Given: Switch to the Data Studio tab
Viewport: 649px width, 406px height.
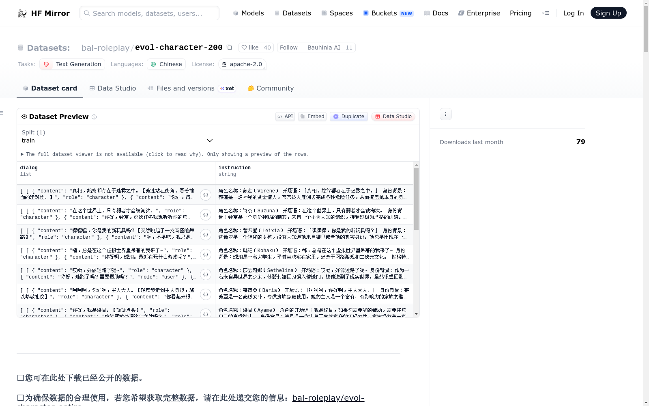Looking at the screenshot, I should (x=113, y=88).
